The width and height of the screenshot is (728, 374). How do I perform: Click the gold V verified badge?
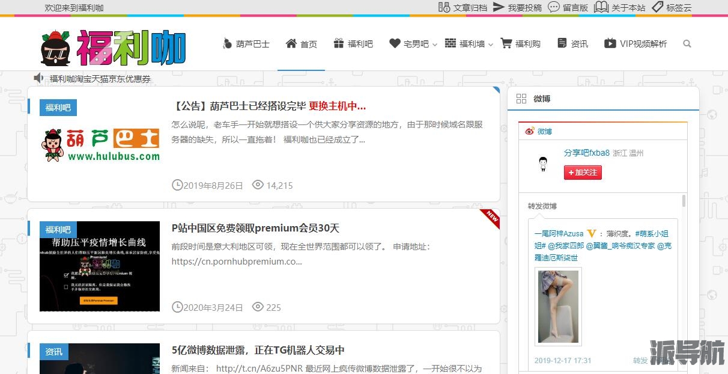click(592, 233)
